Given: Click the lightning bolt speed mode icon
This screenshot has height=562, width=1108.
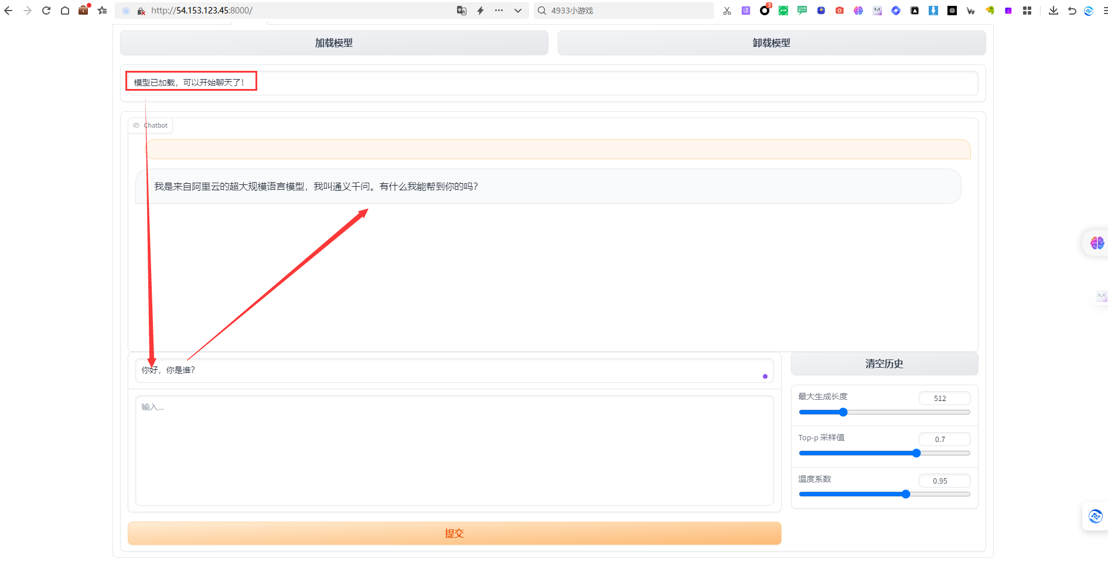Looking at the screenshot, I should pos(480,11).
